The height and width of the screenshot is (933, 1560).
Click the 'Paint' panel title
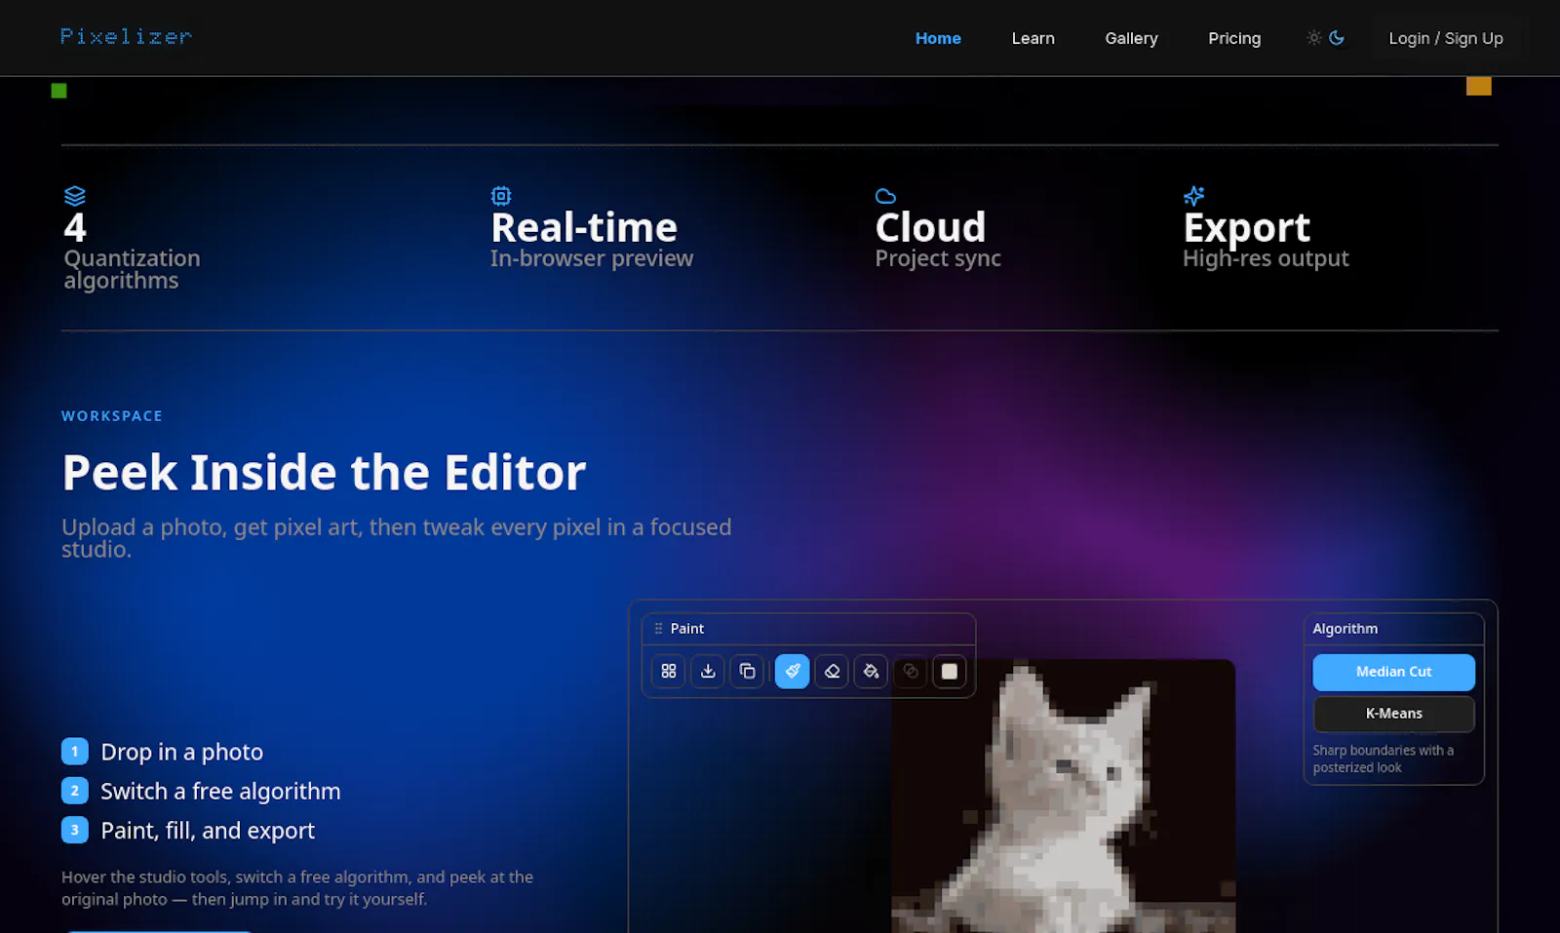(686, 629)
